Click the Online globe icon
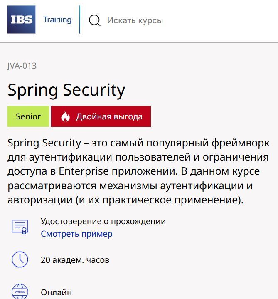This screenshot has width=278, height=299. tap(20, 292)
